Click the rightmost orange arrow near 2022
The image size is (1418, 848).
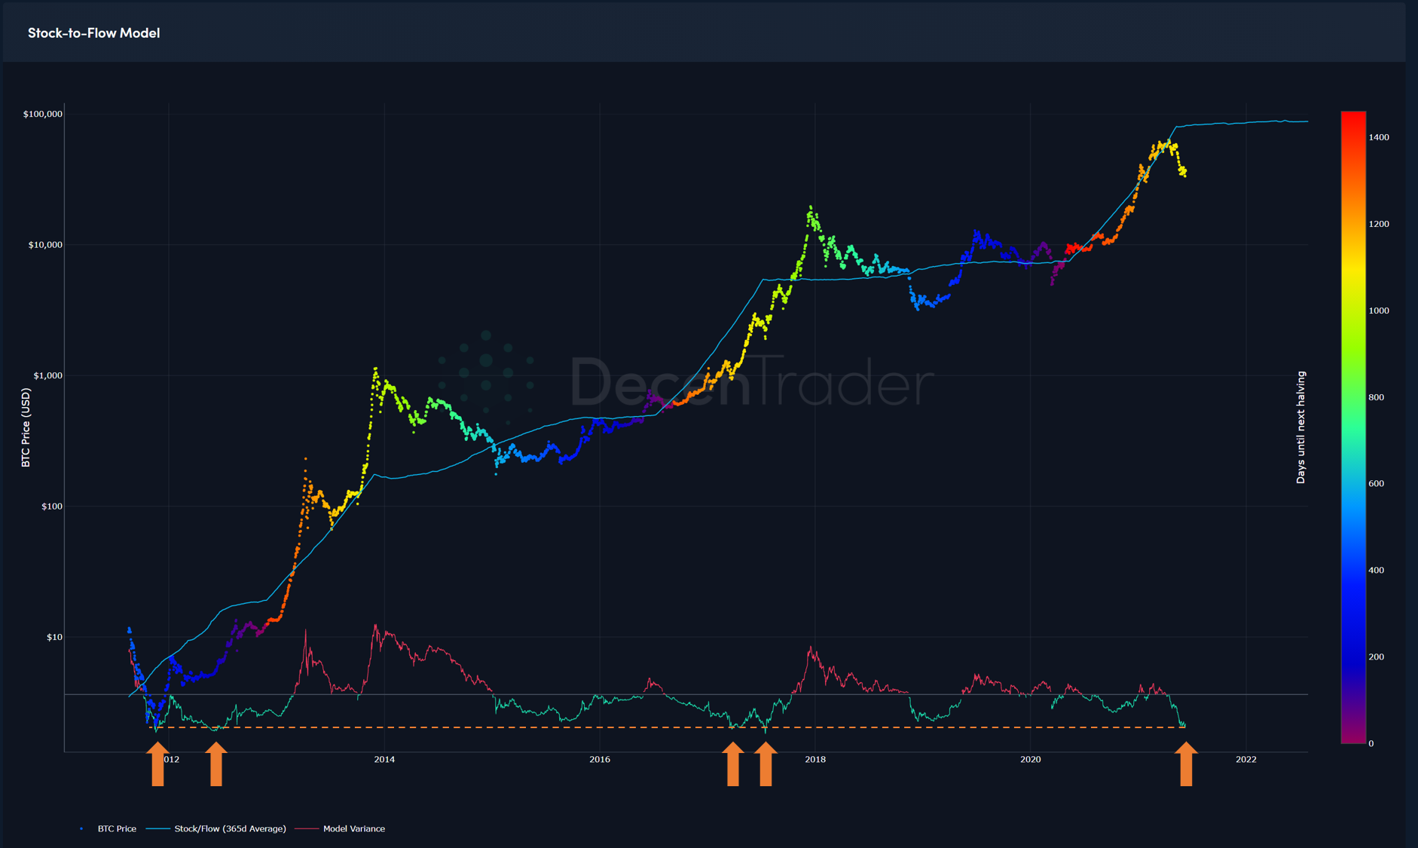pos(1186,764)
